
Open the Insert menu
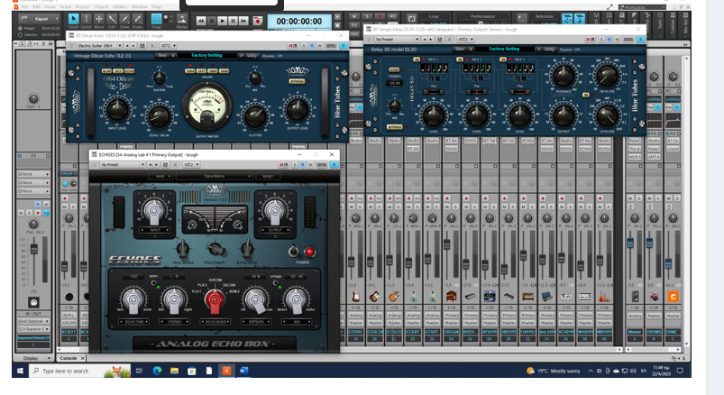click(x=65, y=7)
